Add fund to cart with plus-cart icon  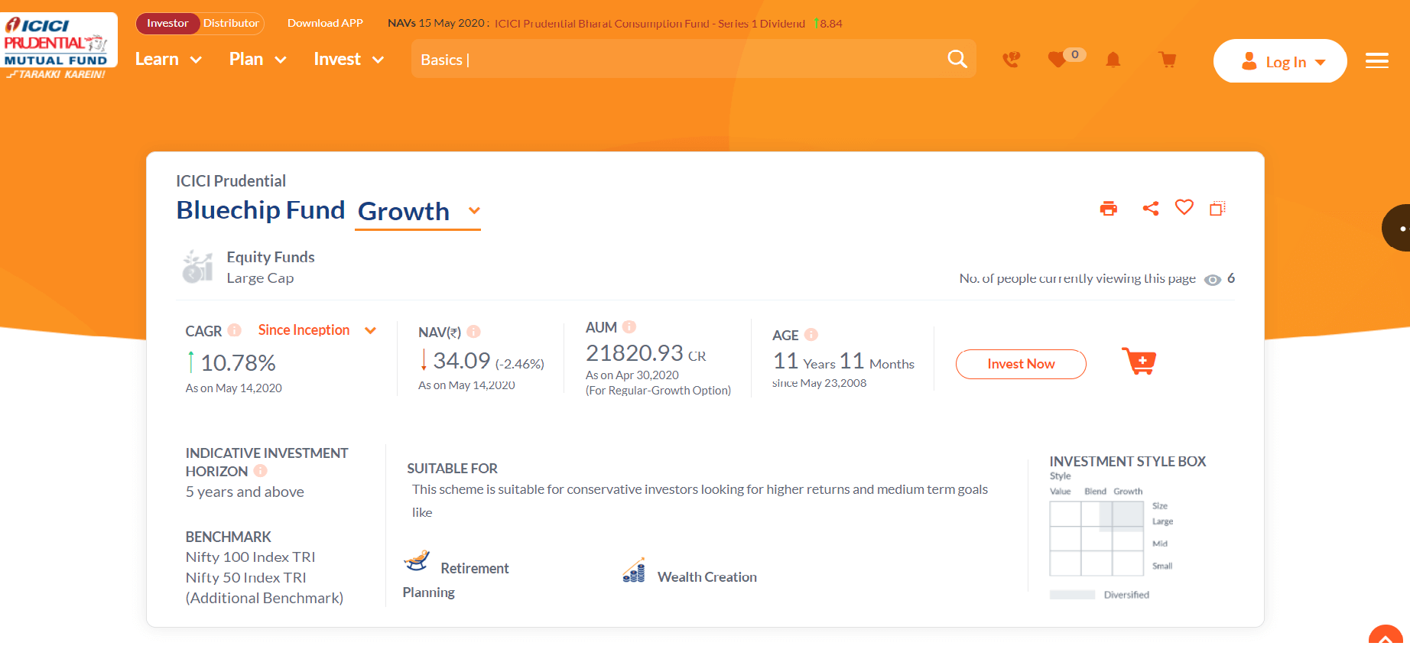click(x=1139, y=361)
